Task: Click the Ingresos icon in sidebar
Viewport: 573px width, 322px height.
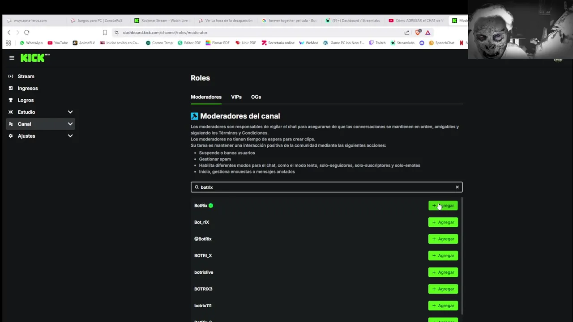Action: [x=11, y=88]
